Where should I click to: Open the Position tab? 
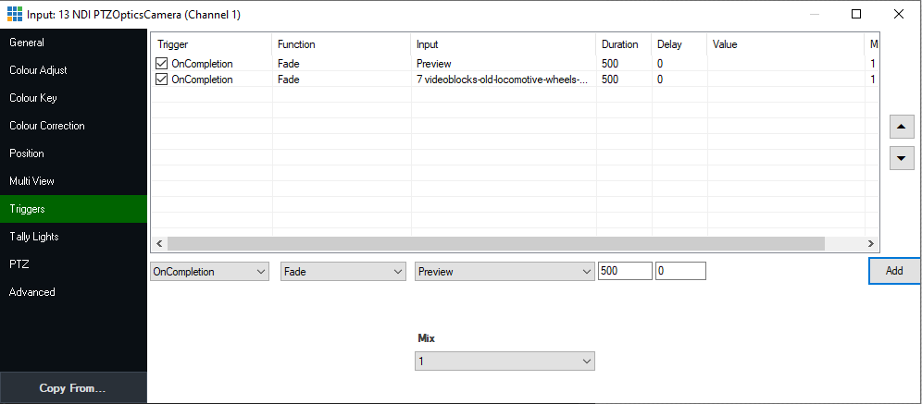coord(73,153)
